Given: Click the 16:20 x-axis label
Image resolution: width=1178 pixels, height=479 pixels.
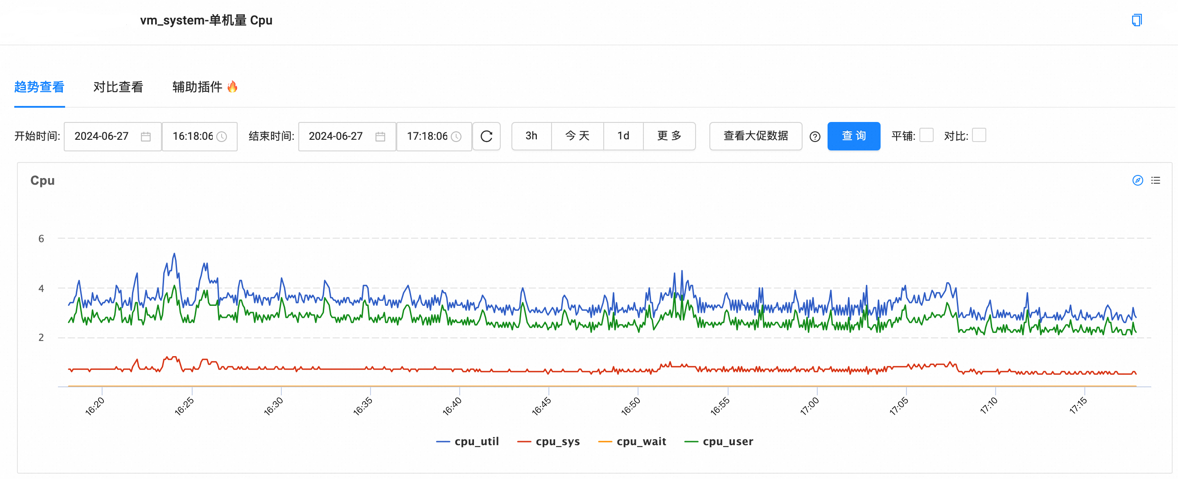Looking at the screenshot, I should click(95, 406).
